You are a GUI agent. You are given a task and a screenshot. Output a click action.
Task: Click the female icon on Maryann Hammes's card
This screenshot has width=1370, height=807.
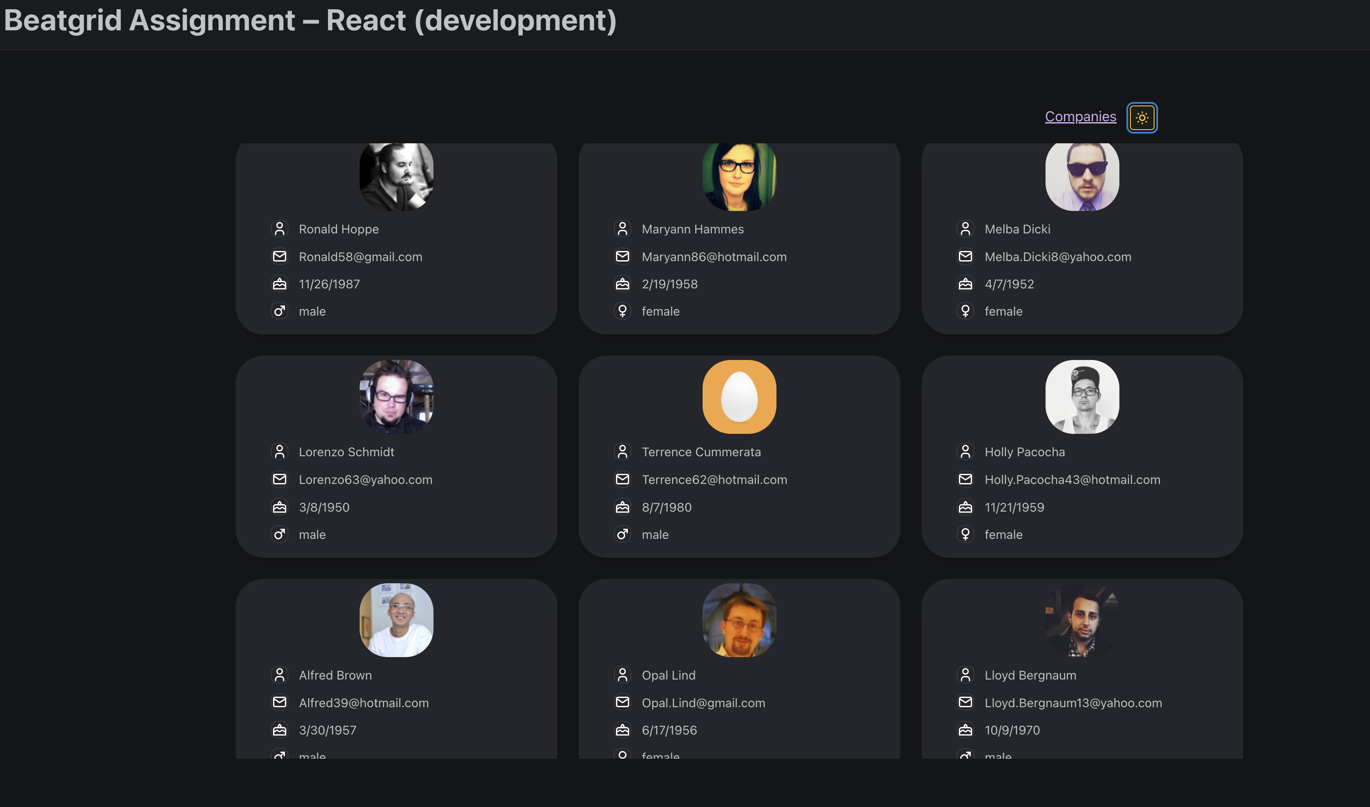pos(622,311)
